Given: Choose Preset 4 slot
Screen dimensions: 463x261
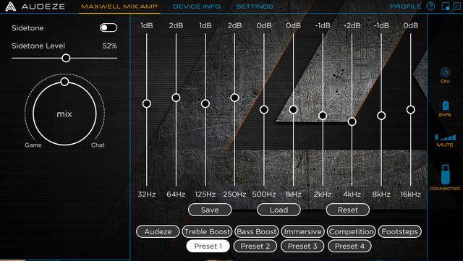Looking at the screenshot, I should (349, 246).
